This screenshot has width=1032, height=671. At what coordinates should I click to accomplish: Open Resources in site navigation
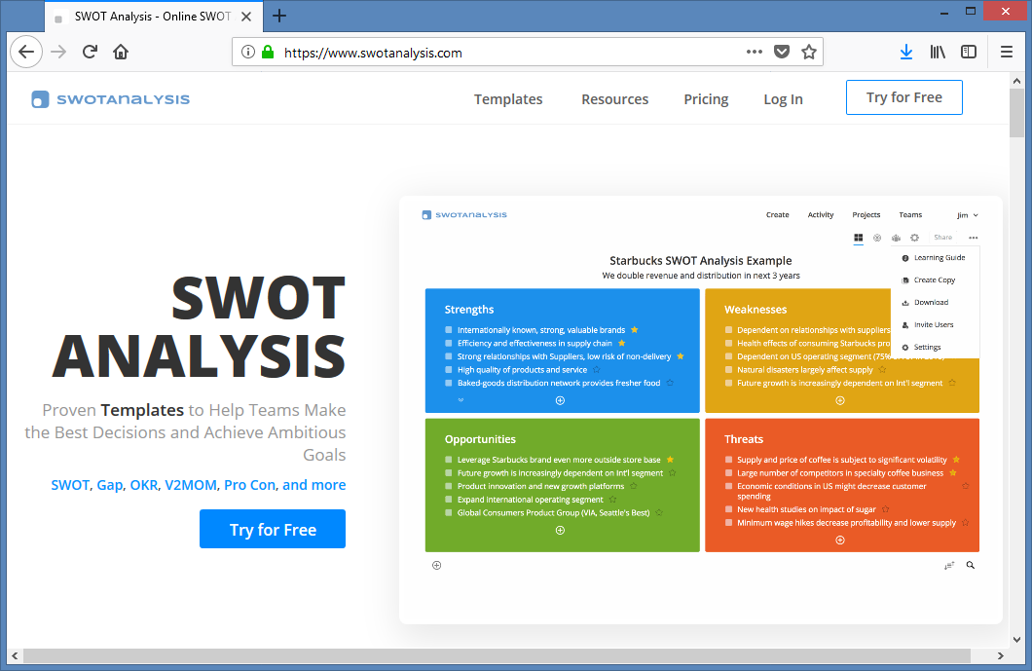614,99
